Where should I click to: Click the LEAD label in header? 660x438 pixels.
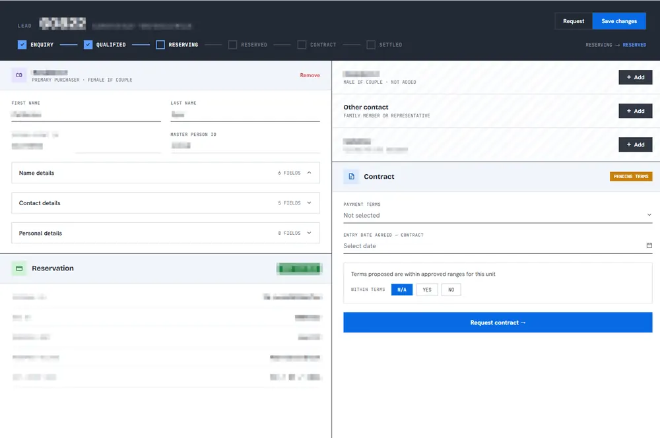coord(24,26)
